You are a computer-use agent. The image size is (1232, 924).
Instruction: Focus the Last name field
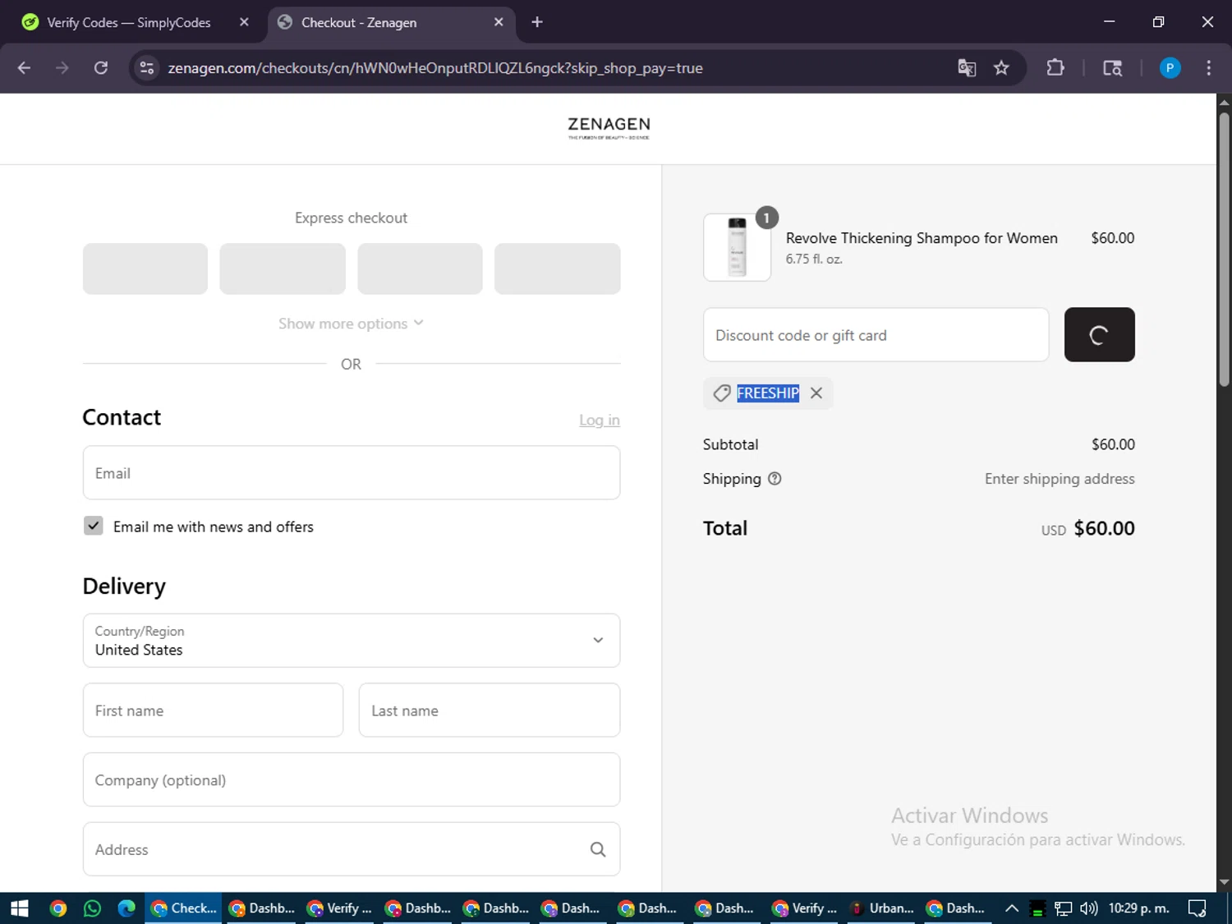490,710
